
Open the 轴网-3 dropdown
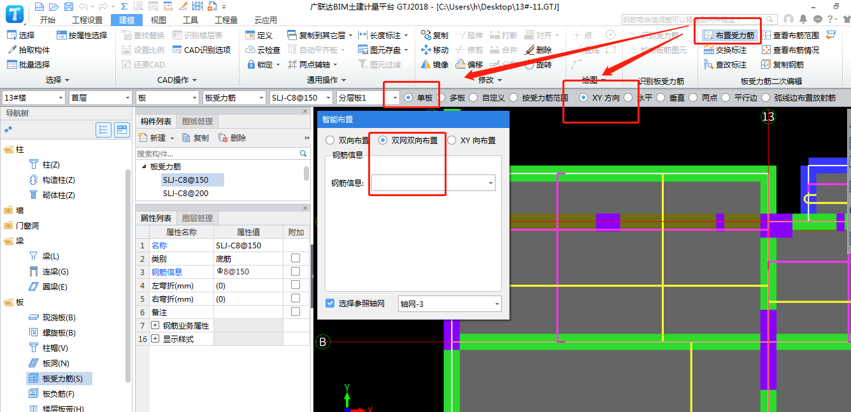(450, 304)
